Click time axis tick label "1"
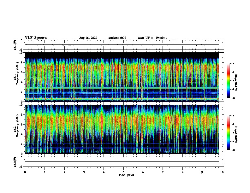 pyautogui.click(x=45, y=172)
